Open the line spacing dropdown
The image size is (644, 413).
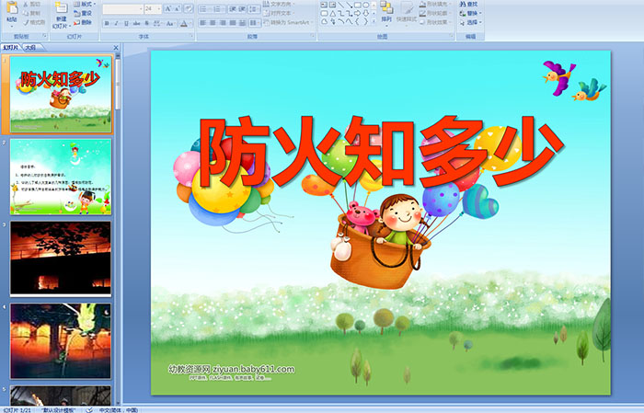point(254,9)
